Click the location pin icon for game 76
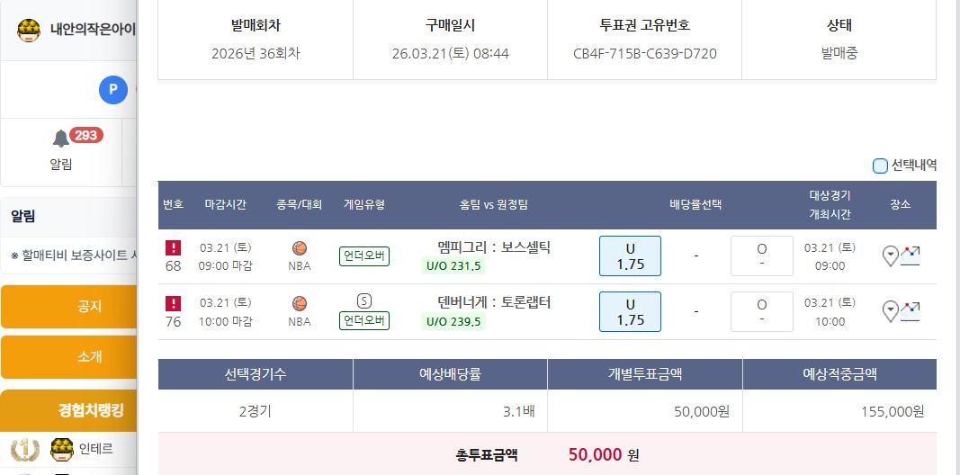Image resolution: width=960 pixels, height=475 pixels. (x=891, y=311)
